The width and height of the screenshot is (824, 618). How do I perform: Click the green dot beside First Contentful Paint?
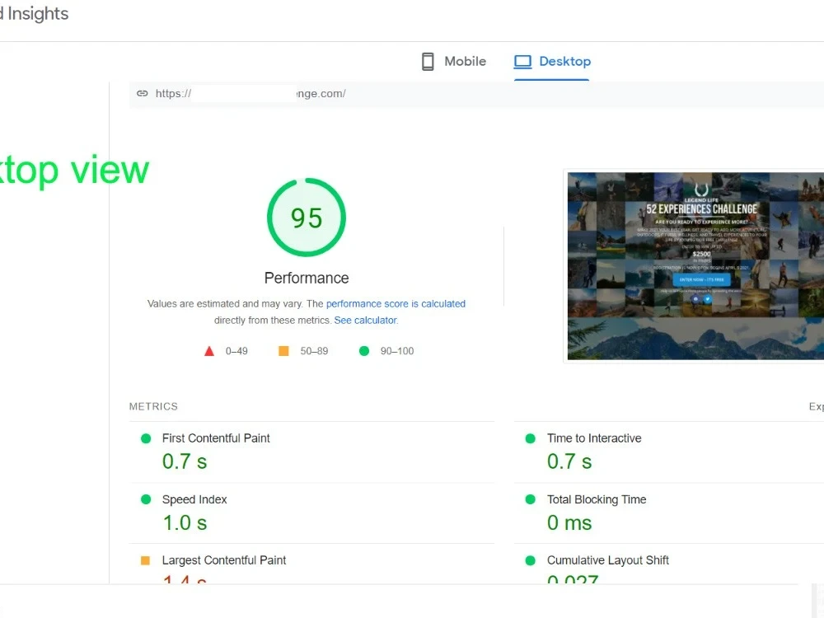(x=146, y=438)
